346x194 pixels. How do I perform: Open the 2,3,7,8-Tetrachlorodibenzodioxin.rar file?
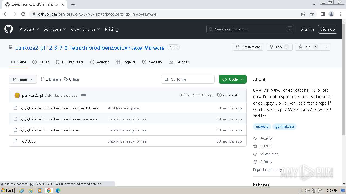point(50,130)
